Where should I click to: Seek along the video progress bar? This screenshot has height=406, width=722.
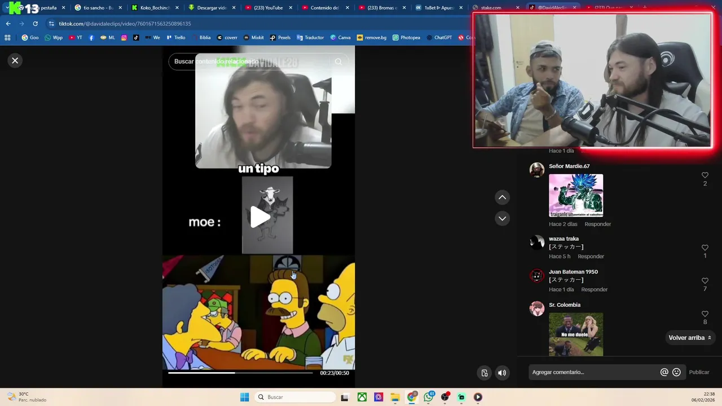pyautogui.click(x=240, y=373)
